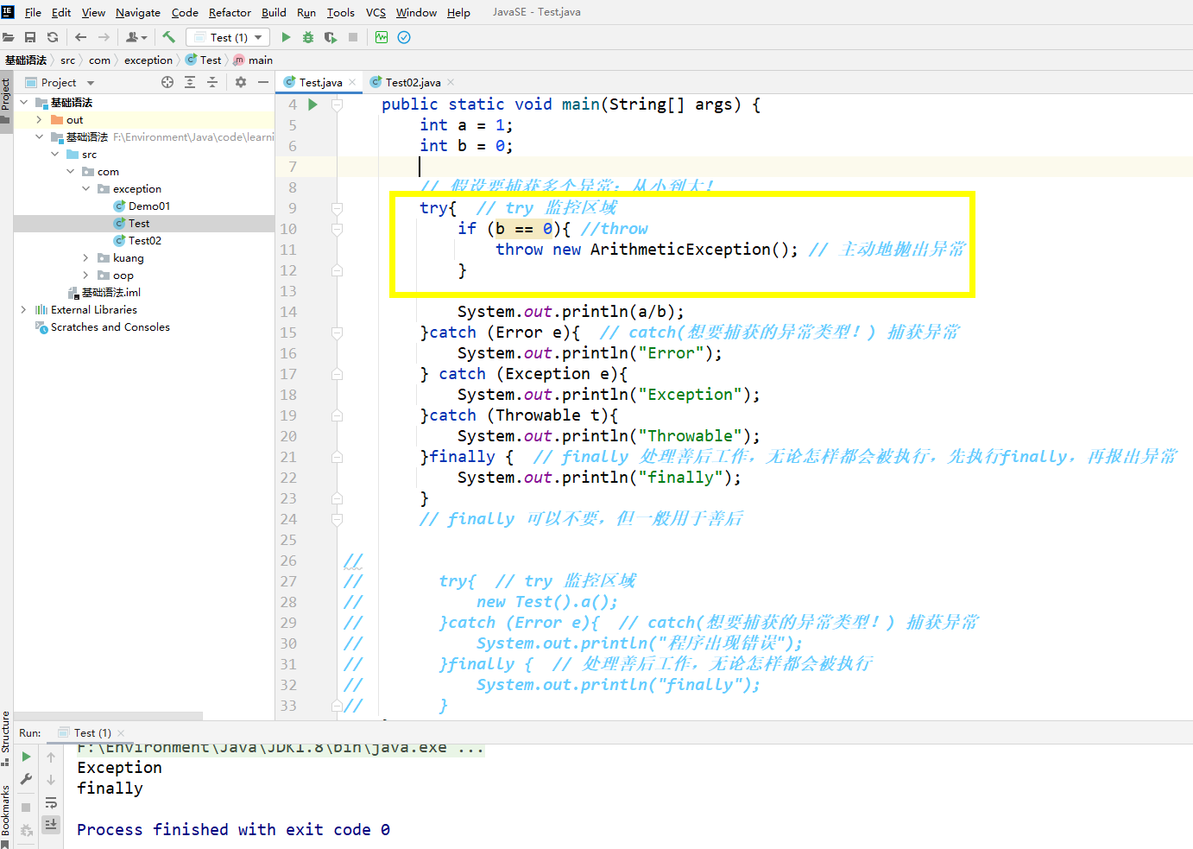Click the run gutter arrow beside main method

[312, 105]
